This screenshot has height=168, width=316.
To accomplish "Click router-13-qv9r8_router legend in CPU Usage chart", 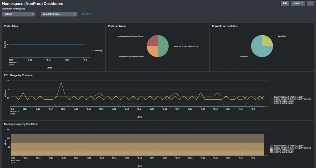I will [x=282, y=103].
